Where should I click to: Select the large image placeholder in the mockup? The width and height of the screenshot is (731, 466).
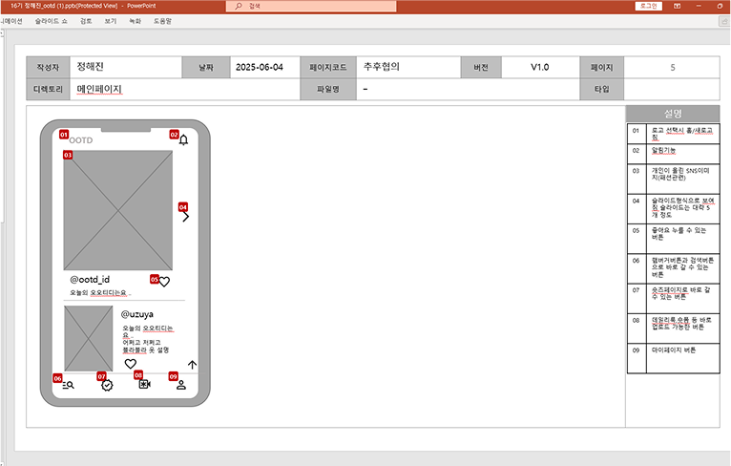pos(118,210)
